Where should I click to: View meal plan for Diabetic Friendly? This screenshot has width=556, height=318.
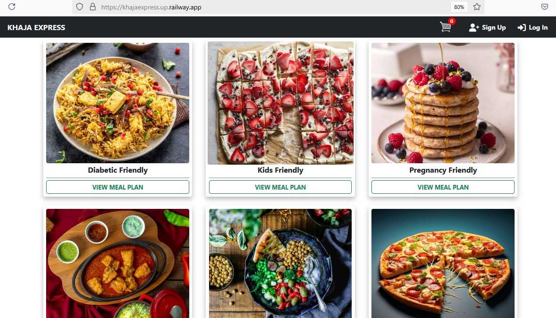click(x=118, y=187)
